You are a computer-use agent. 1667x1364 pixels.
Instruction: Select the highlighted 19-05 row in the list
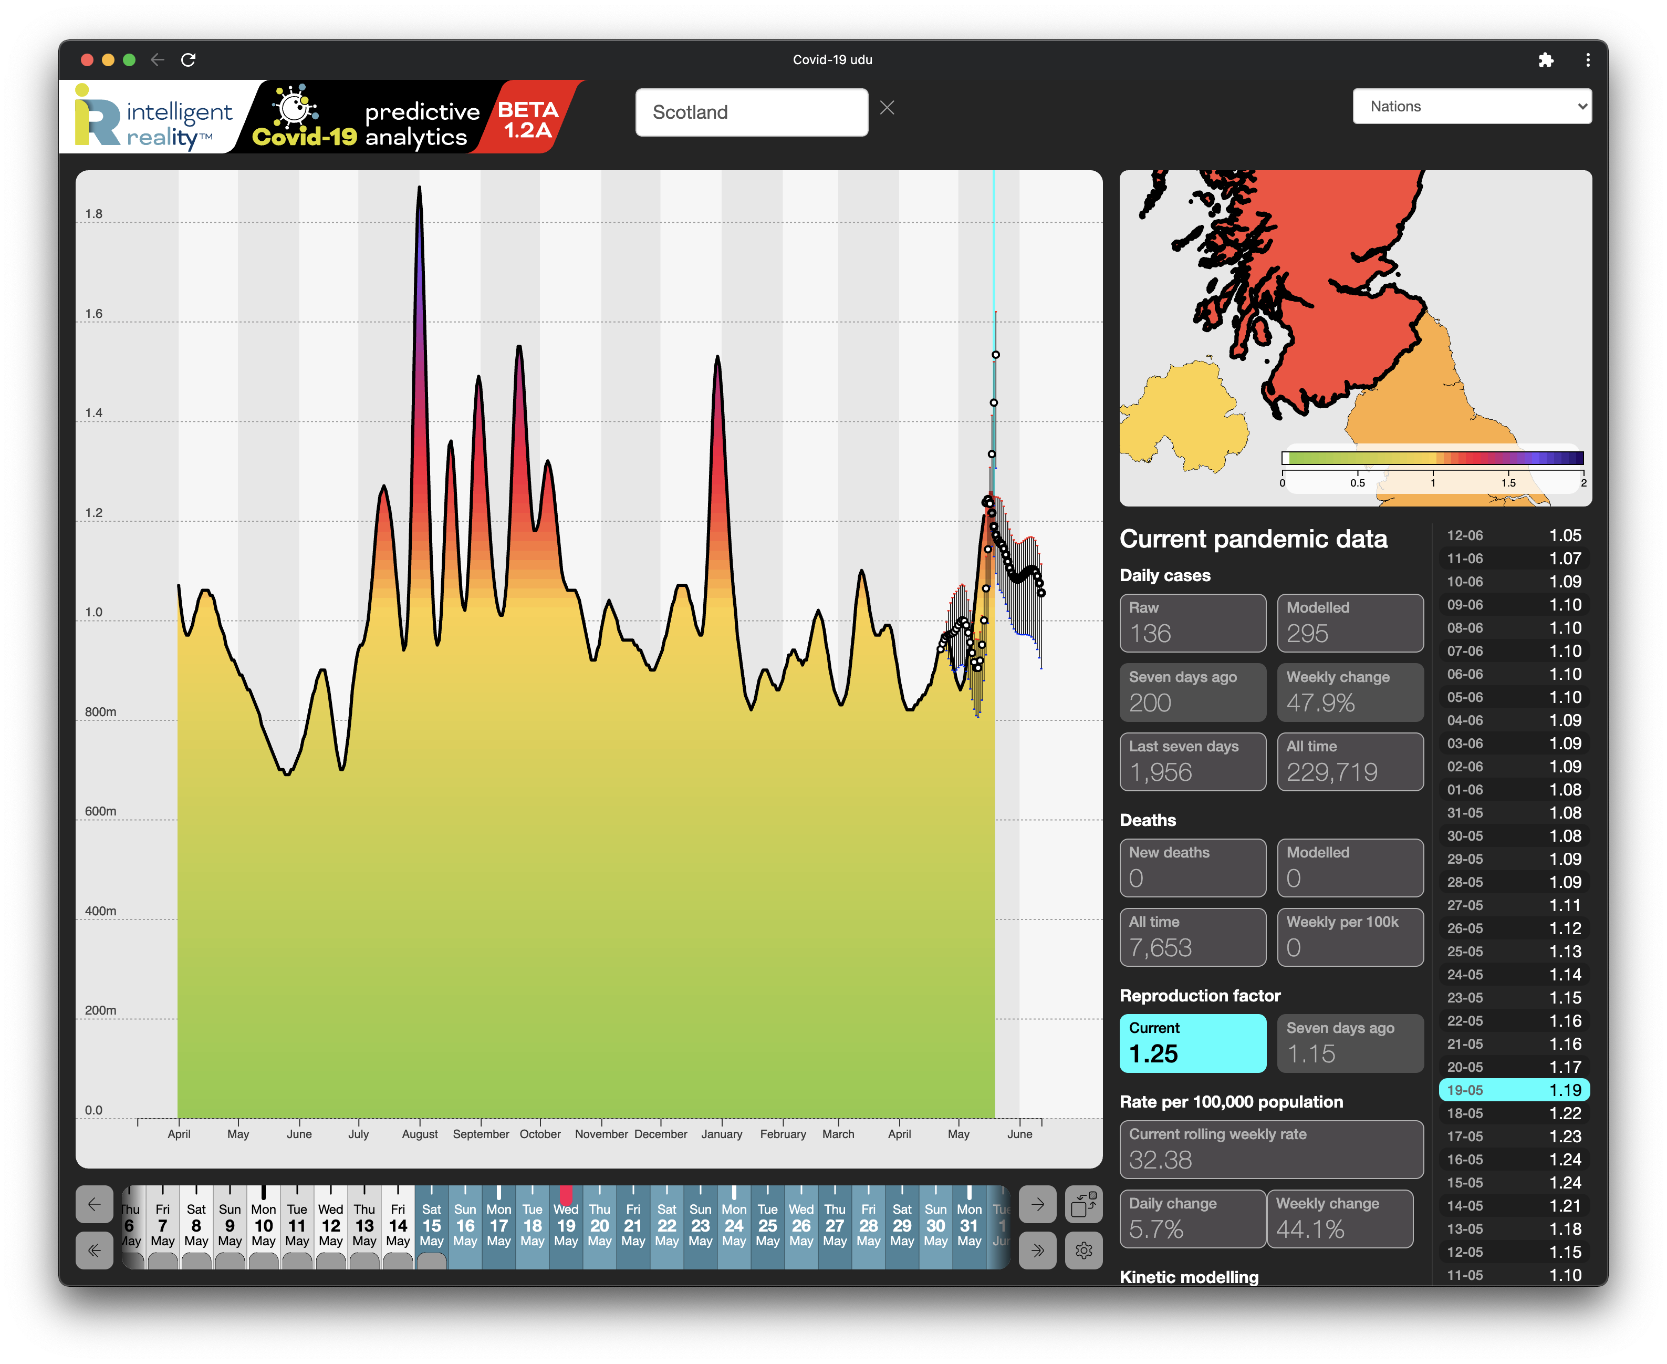pos(1513,1090)
